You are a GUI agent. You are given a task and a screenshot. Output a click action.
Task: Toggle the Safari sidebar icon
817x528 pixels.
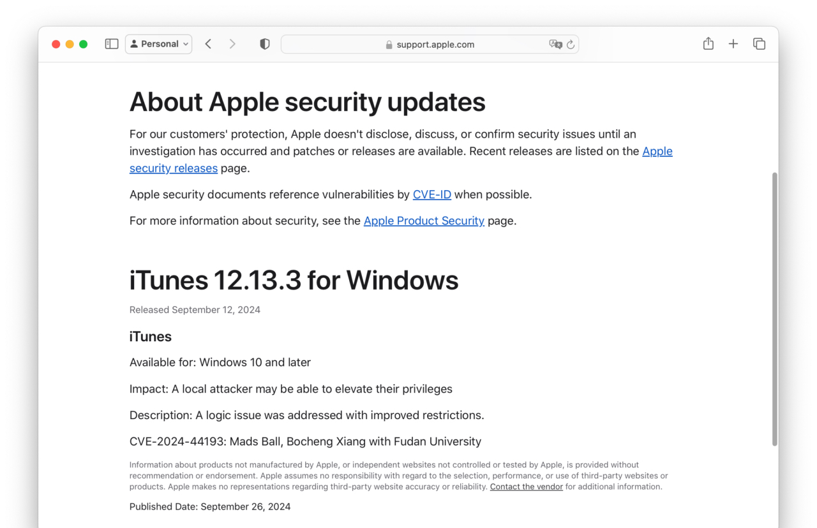pos(112,44)
